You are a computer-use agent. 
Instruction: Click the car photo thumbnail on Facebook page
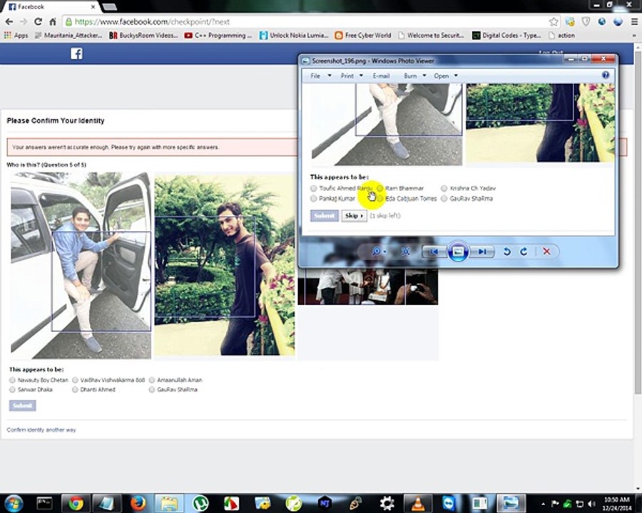tap(81, 266)
